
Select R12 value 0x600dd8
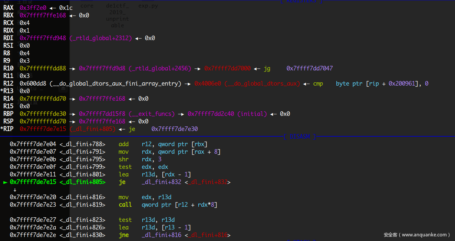[33, 83]
